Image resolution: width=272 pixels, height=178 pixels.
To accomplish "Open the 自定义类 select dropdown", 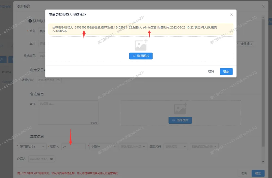I will [176, 146].
